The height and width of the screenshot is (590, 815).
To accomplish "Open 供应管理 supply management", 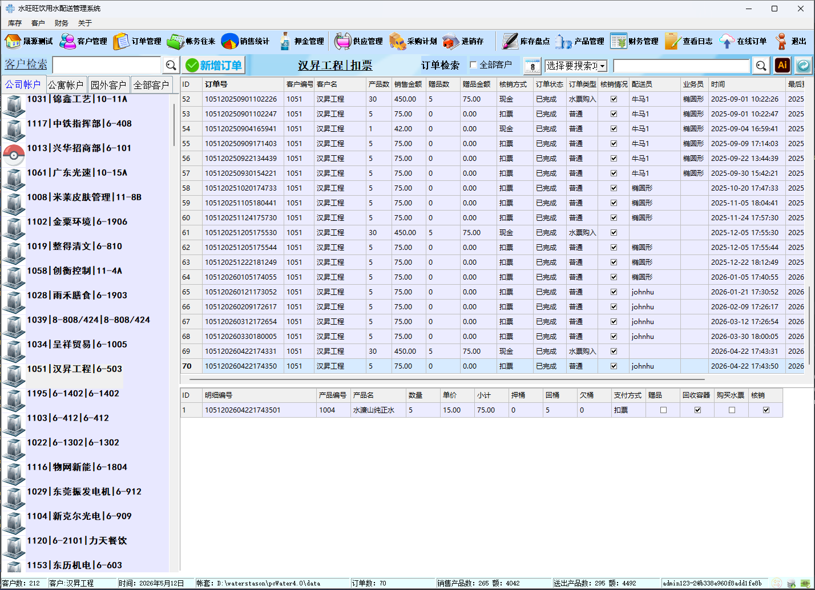I will click(359, 41).
